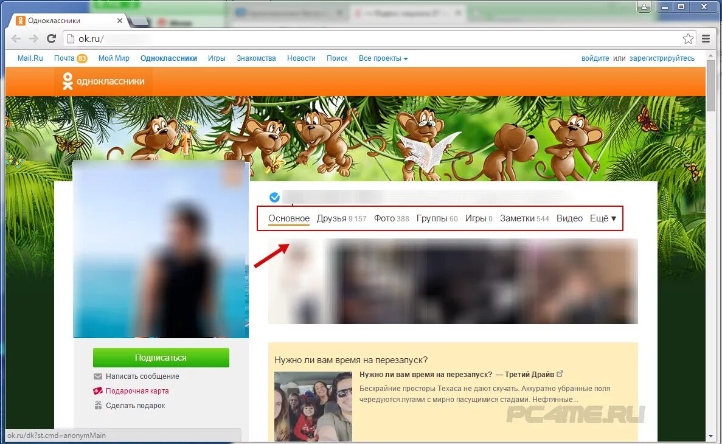
Task: Expand the Все проекты dropdown
Action: tap(383, 58)
